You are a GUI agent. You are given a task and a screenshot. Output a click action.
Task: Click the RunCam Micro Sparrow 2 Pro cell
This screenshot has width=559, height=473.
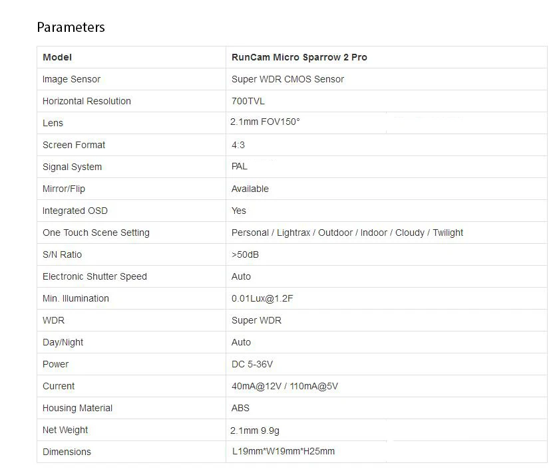coord(387,57)
